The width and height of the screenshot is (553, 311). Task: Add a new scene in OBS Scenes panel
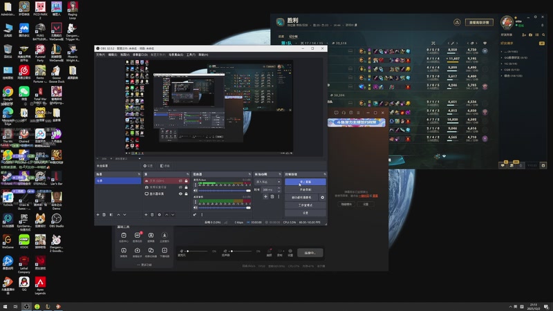[x=97, y=215]
